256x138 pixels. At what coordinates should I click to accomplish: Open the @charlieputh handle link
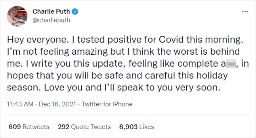tap(52, 20)
